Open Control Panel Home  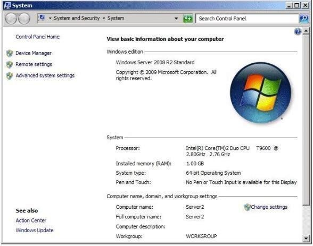point(37,37)
